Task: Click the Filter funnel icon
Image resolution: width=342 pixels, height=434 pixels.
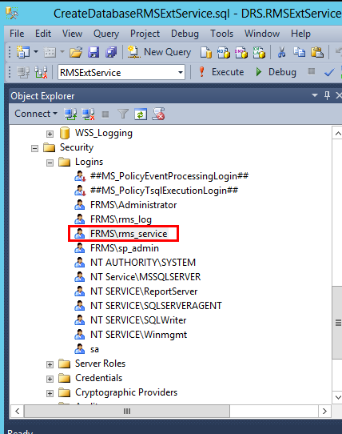Action: point(122,114)
